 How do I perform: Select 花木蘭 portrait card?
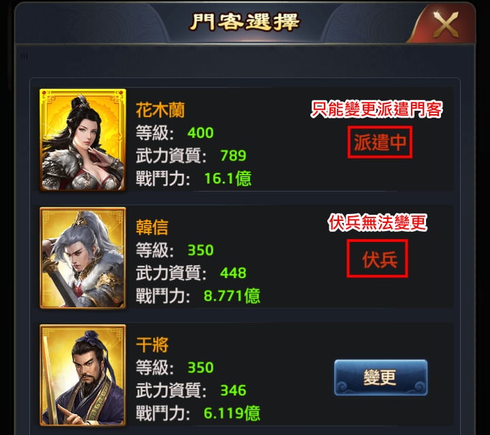[83, 140]
